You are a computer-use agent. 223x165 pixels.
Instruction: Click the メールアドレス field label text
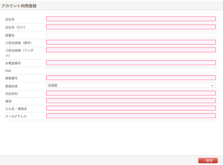tap(16, 116)
